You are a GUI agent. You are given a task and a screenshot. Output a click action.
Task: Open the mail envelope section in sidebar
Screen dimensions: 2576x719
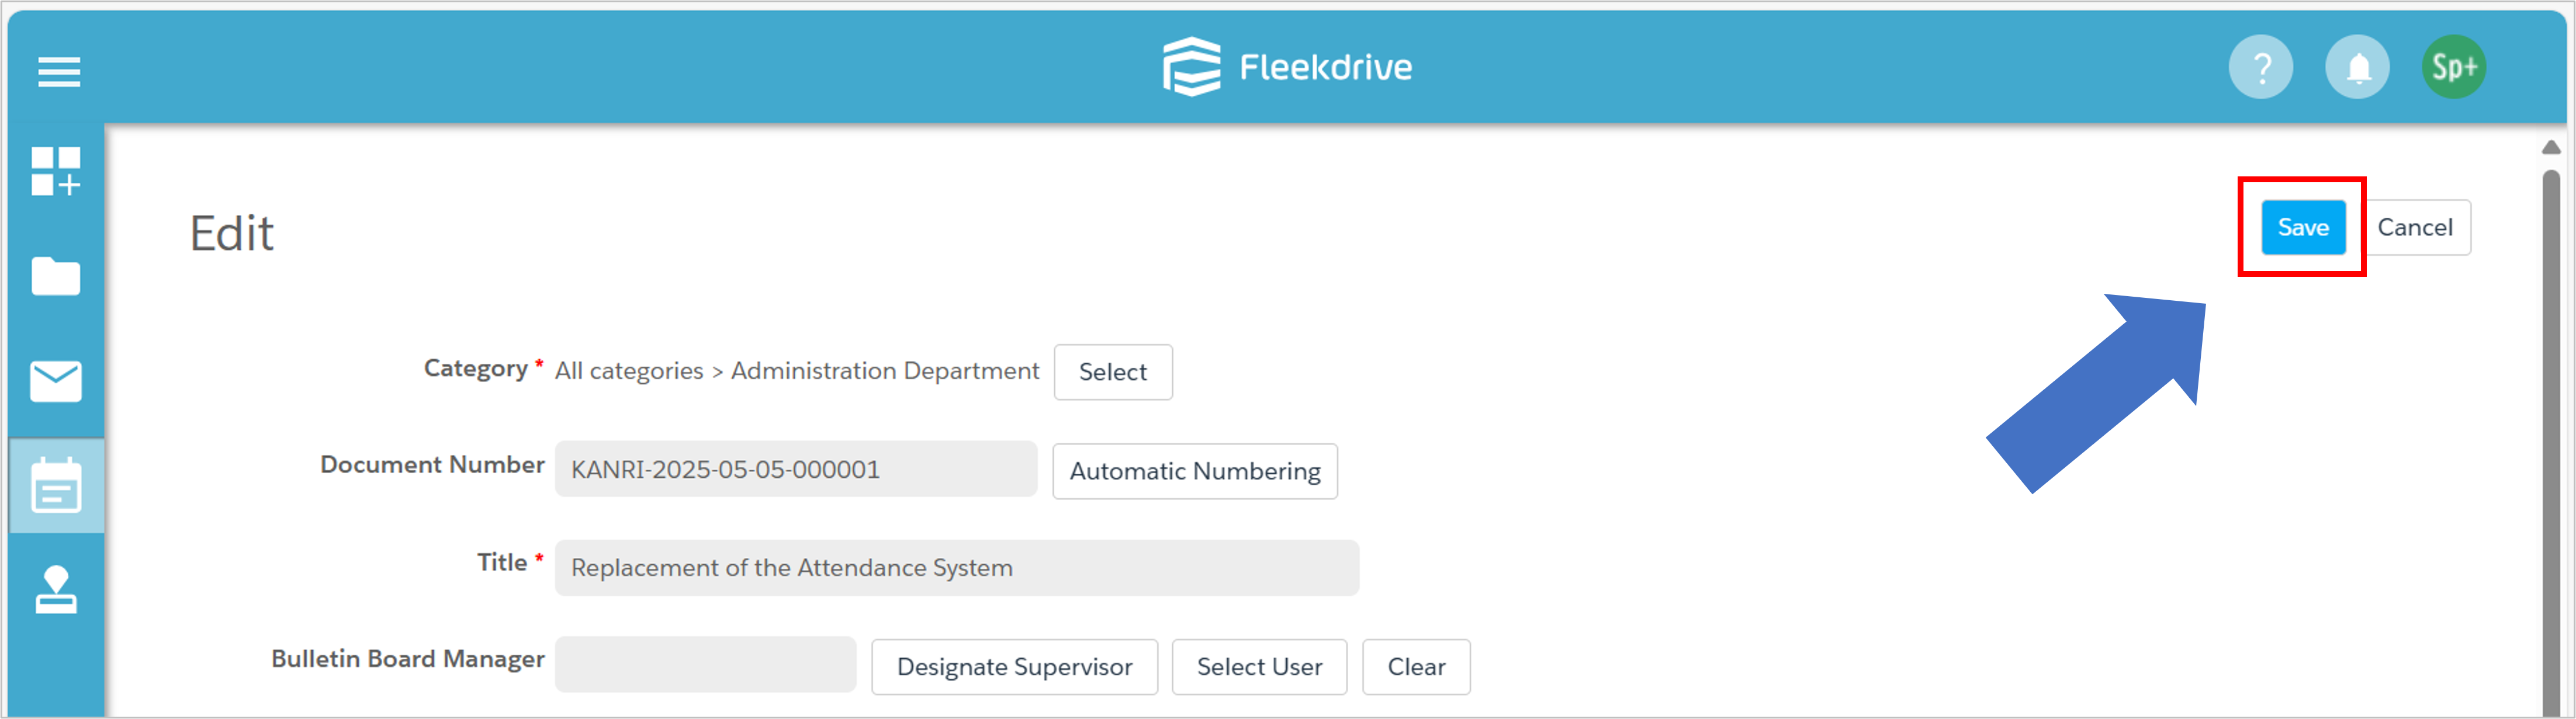tap(56, 381)
